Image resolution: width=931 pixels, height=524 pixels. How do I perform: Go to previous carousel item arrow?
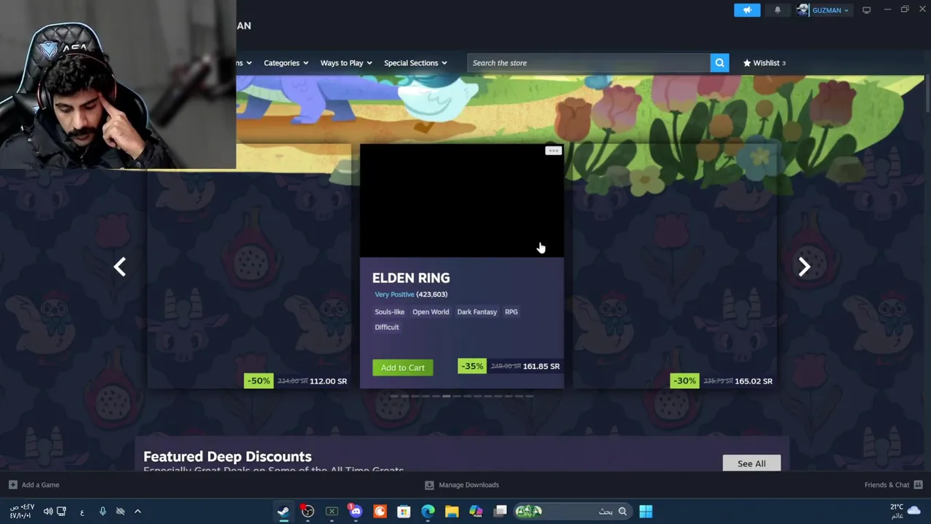click(120, 267)
